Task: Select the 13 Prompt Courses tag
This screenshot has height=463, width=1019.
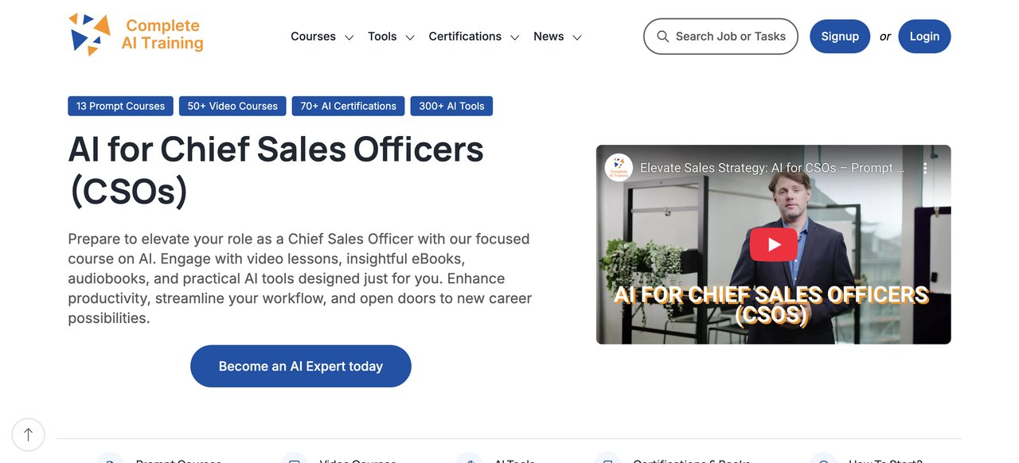Action: (x=120, y=106)
